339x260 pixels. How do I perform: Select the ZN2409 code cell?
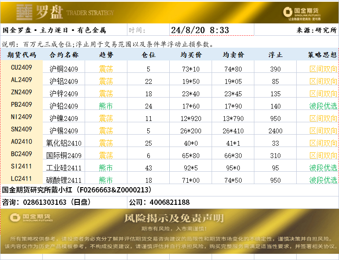coord(22,91)
